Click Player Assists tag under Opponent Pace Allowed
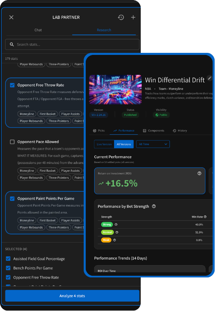This screenshot has width=215, height=311. [x=71, y=170]
